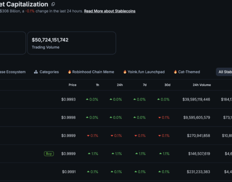The image size is (232, 182).
Task: Click the flame icon next to Cat-Themed
Action: pyautogui.click(x=175, y=72)
